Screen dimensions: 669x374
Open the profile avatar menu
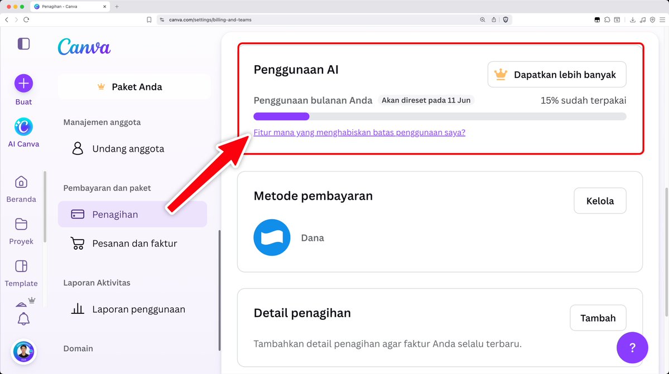tap(23, 351)
